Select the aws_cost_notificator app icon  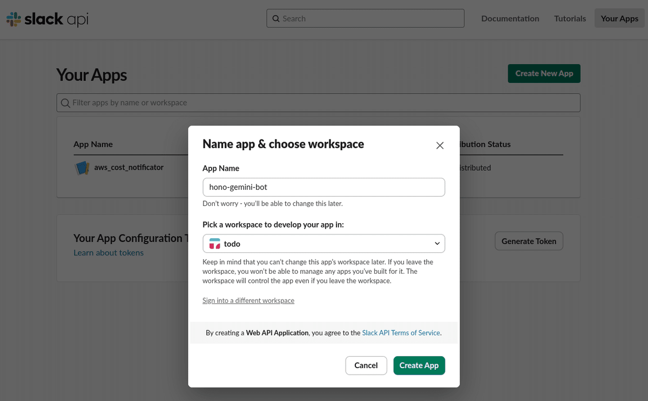pos(82,168)
